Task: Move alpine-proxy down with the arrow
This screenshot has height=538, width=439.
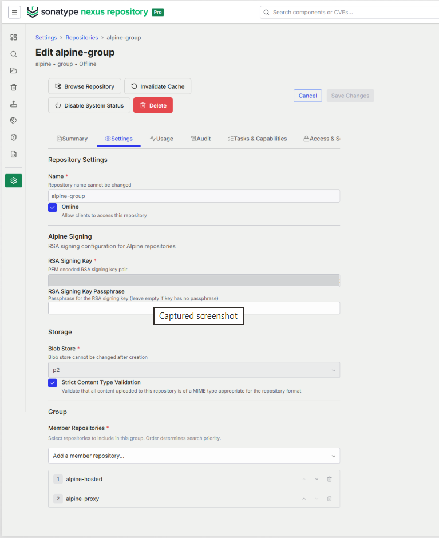Action: [x=317, y=499]
